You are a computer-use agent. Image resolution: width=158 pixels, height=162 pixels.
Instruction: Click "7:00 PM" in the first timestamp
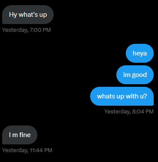coord(40,30)
